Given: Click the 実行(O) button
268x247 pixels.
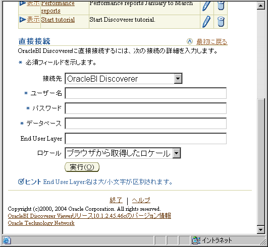Looking at the screenshot, I should pyautogui.click(x=82, y=167).
